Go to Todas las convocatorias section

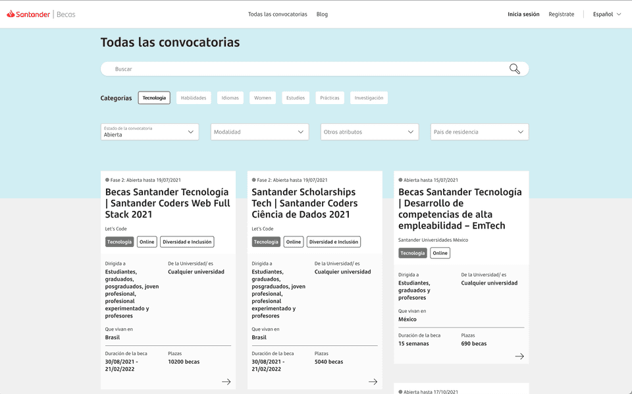tap(278, 13)
